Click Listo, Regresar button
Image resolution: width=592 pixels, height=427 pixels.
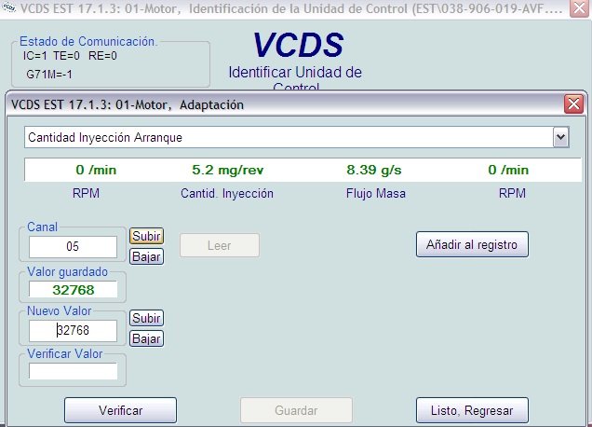(472, 410)
